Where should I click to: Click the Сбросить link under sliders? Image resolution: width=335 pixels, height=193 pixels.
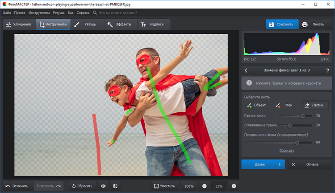coord(287,151)
